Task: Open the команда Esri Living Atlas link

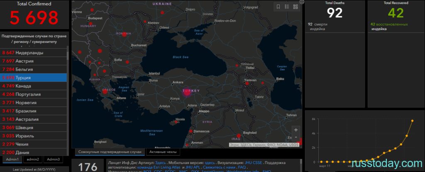Action: [159, 167]
